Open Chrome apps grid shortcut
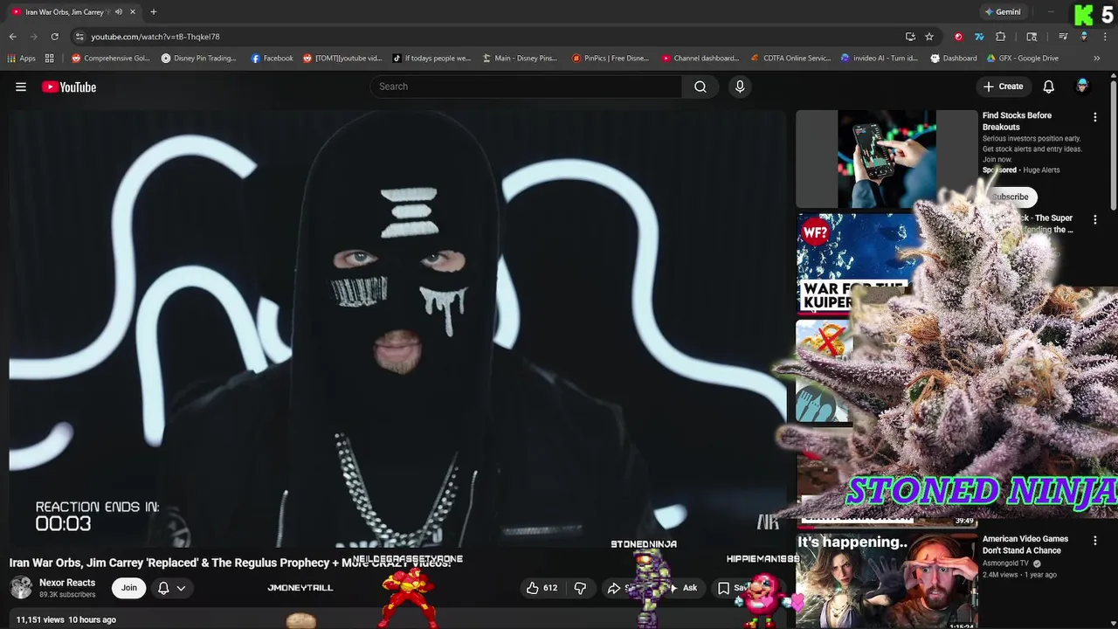 click(x=21, y=59)
